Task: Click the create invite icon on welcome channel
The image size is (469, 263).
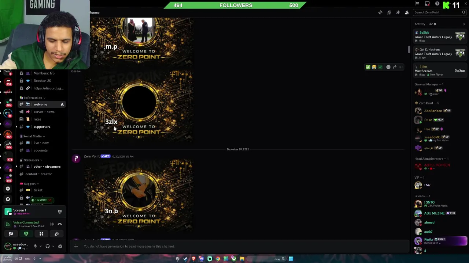Action: pyautogui.click(x=62, y=104)
